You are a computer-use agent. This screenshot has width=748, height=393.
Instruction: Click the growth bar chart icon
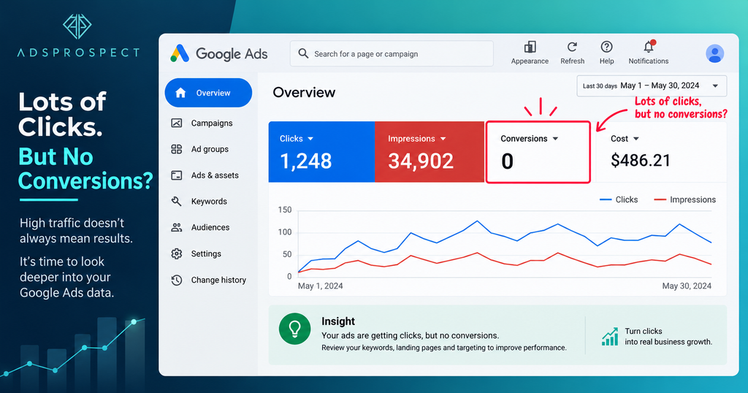click(610, 336)
